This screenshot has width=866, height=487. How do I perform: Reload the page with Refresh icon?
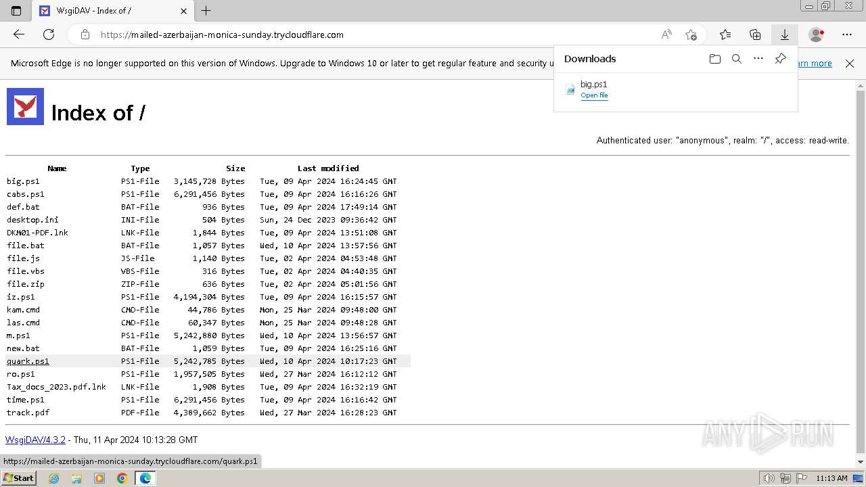tap(49, 34)
